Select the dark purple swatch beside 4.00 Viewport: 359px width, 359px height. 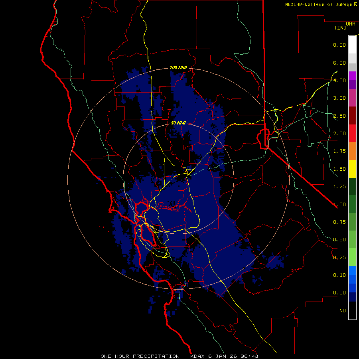click(x=352, y=85)
